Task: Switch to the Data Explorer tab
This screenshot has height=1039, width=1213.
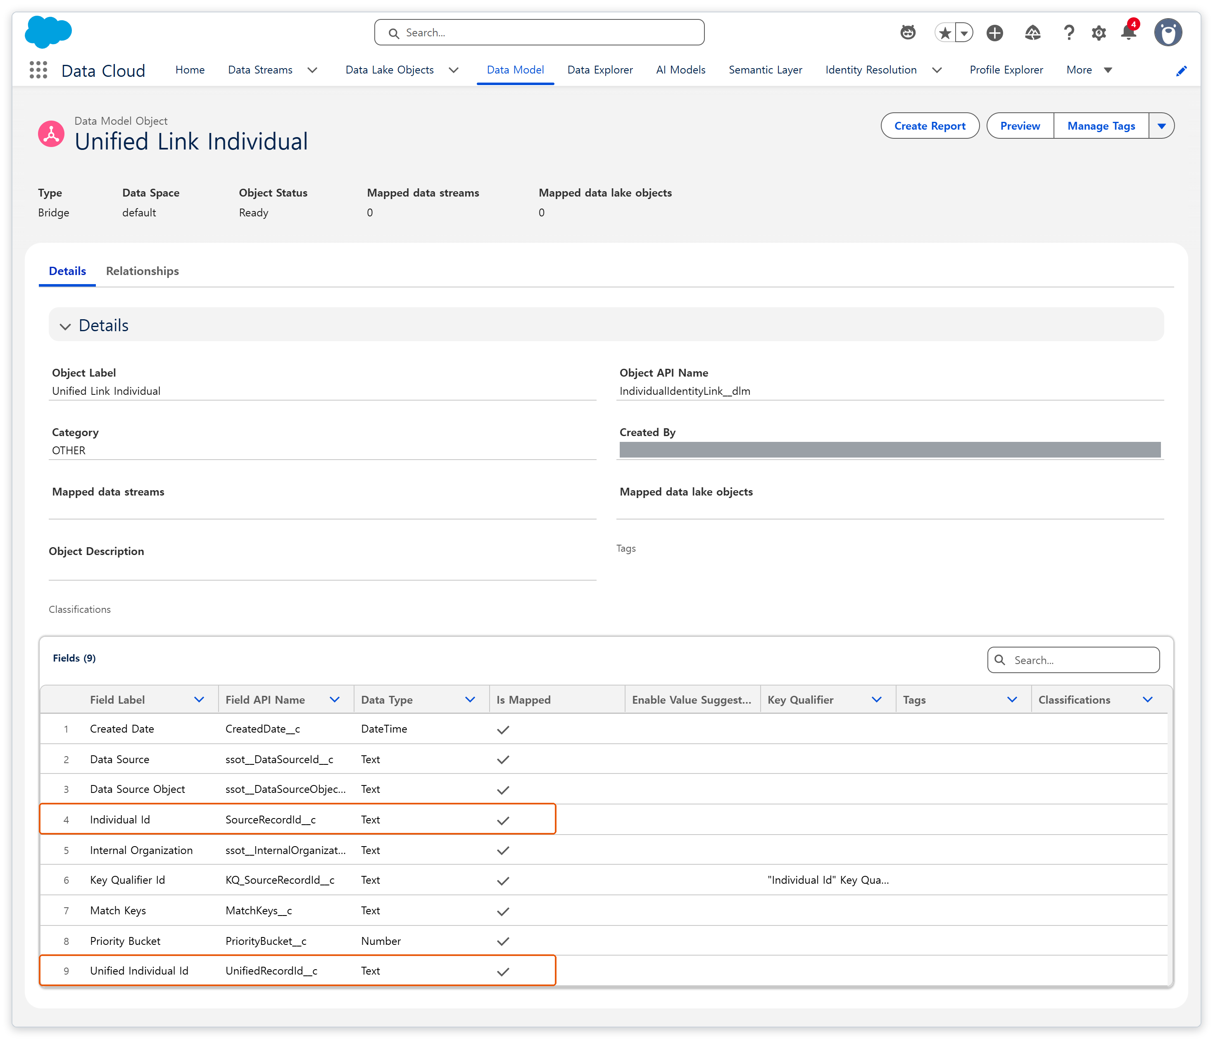Action: click(x=600, y=70)
